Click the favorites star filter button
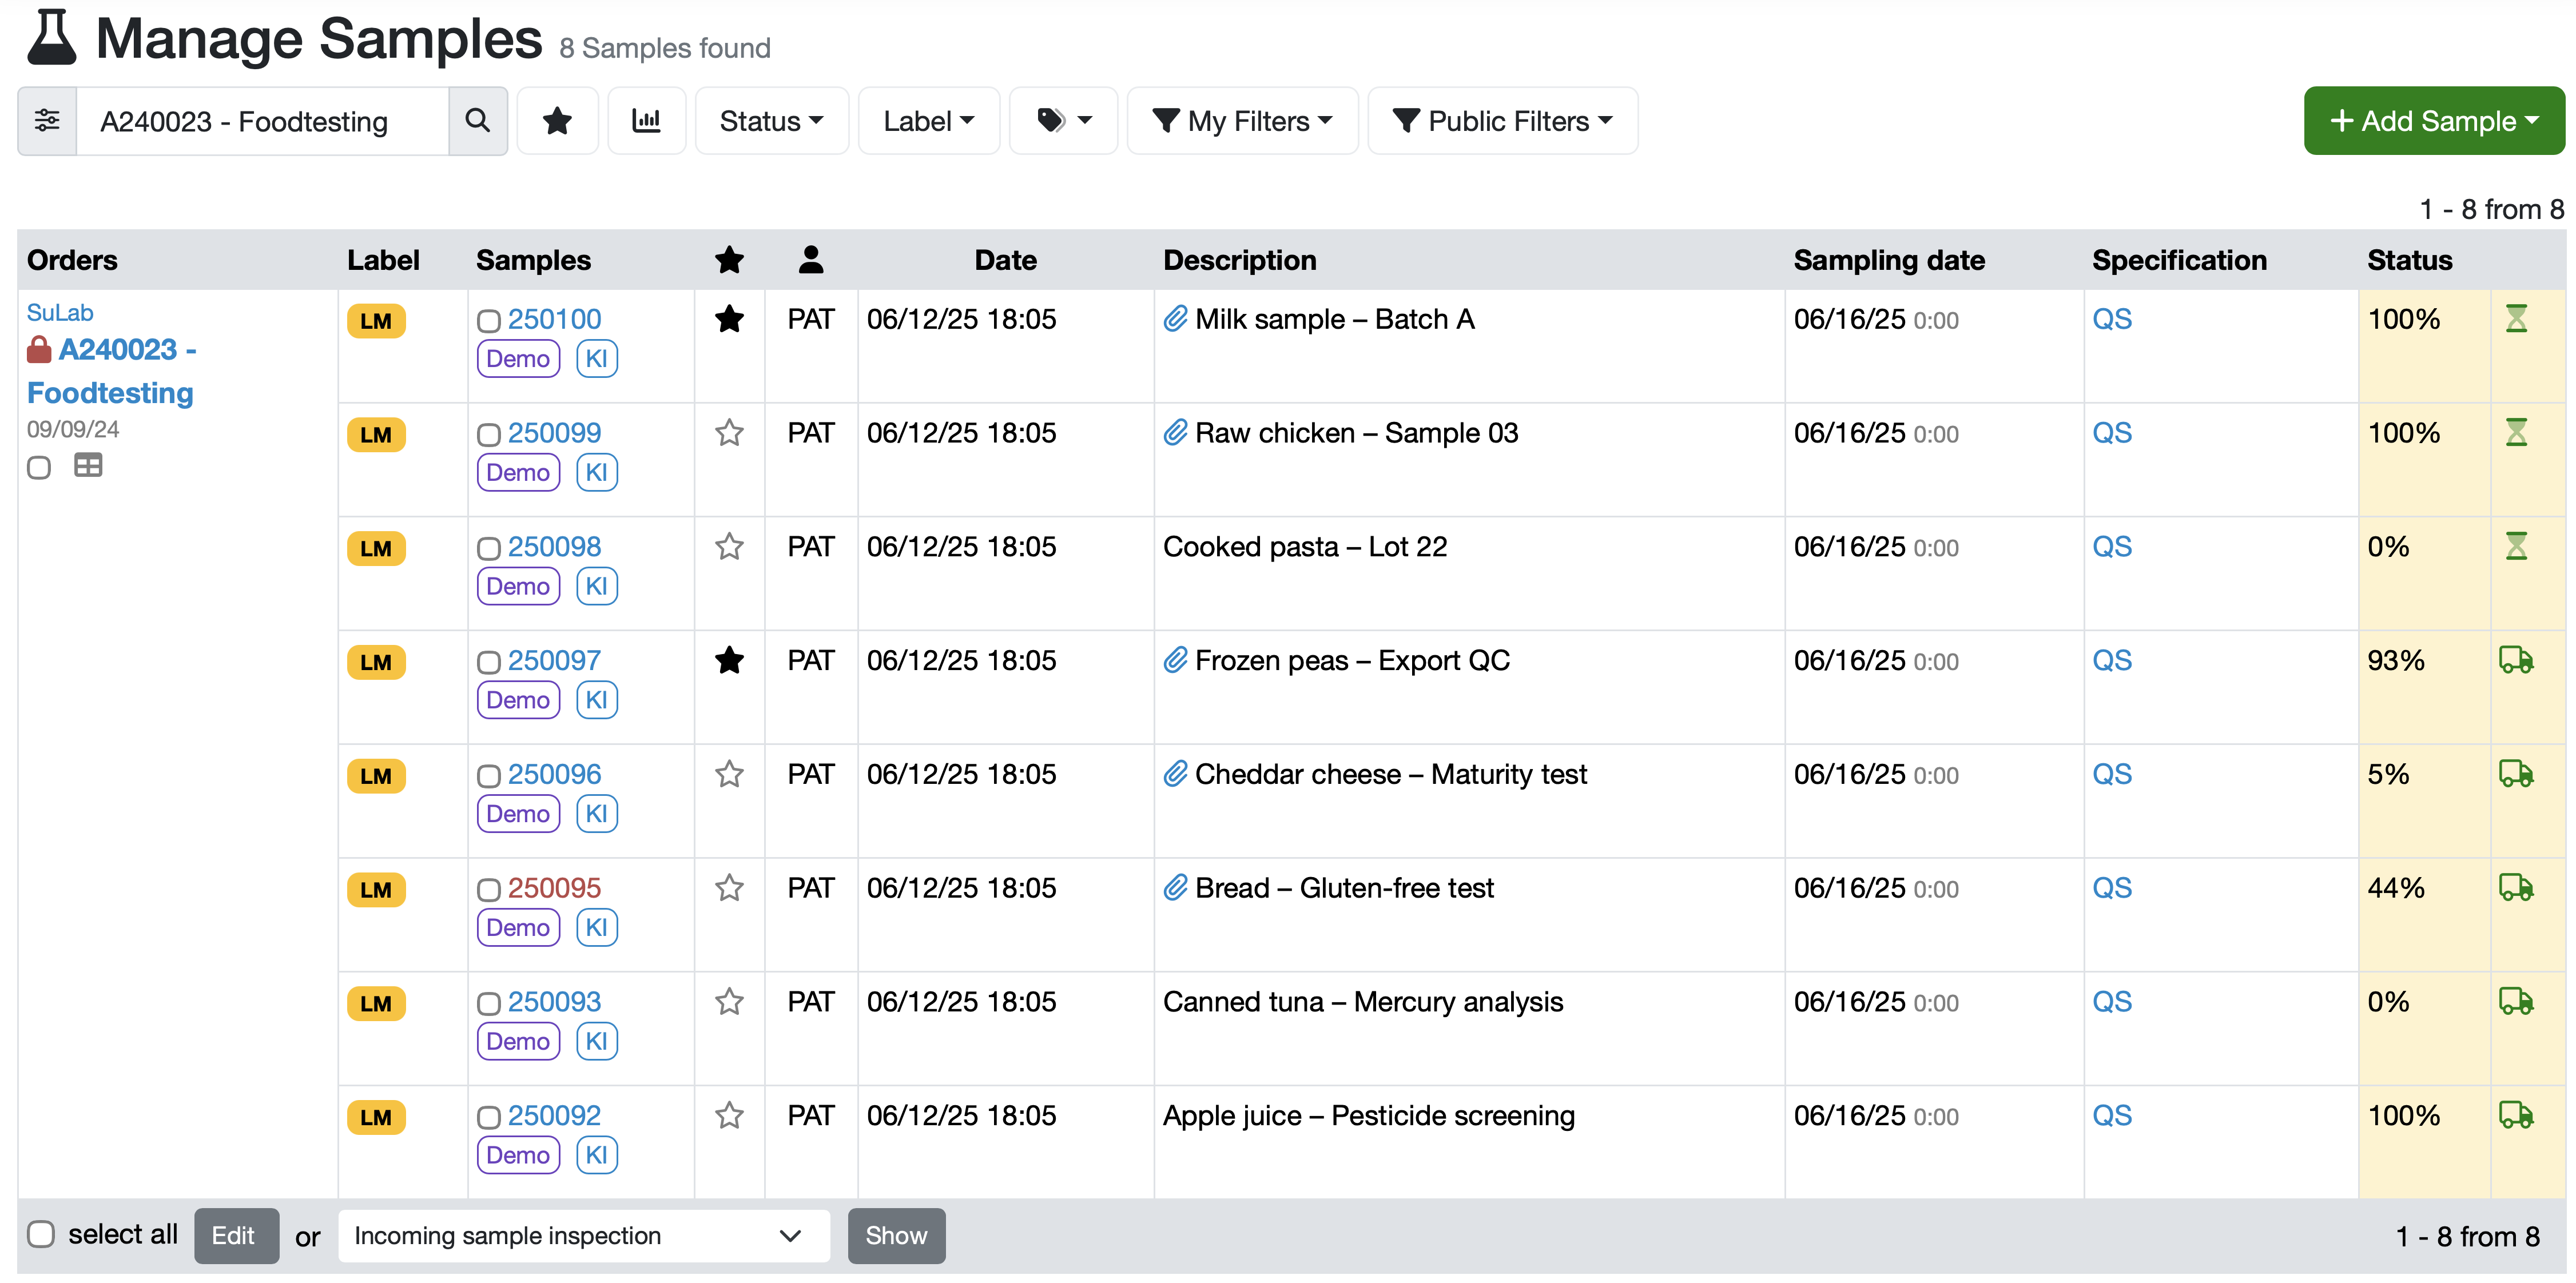The width and height of the screenshot is (2576, 1283). tap(557, 121)
